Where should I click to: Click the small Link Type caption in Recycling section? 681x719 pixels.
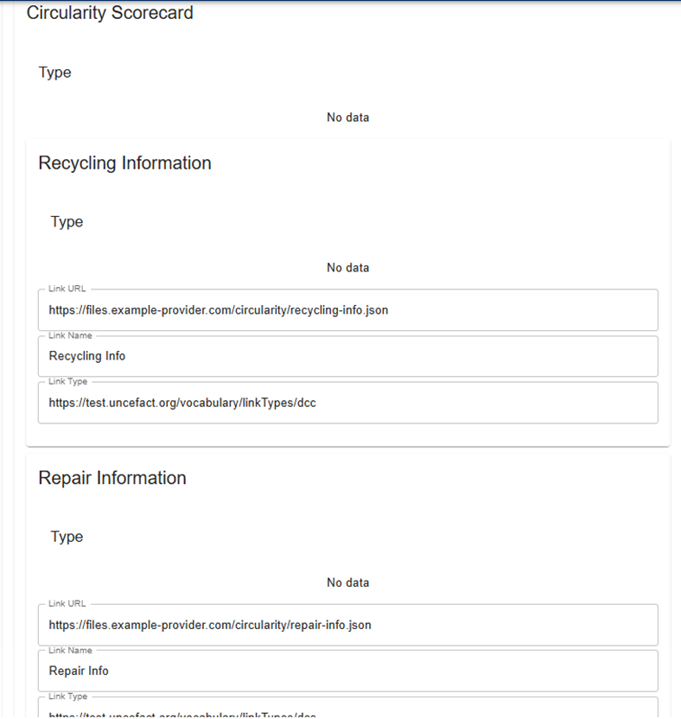click(67, 381)
